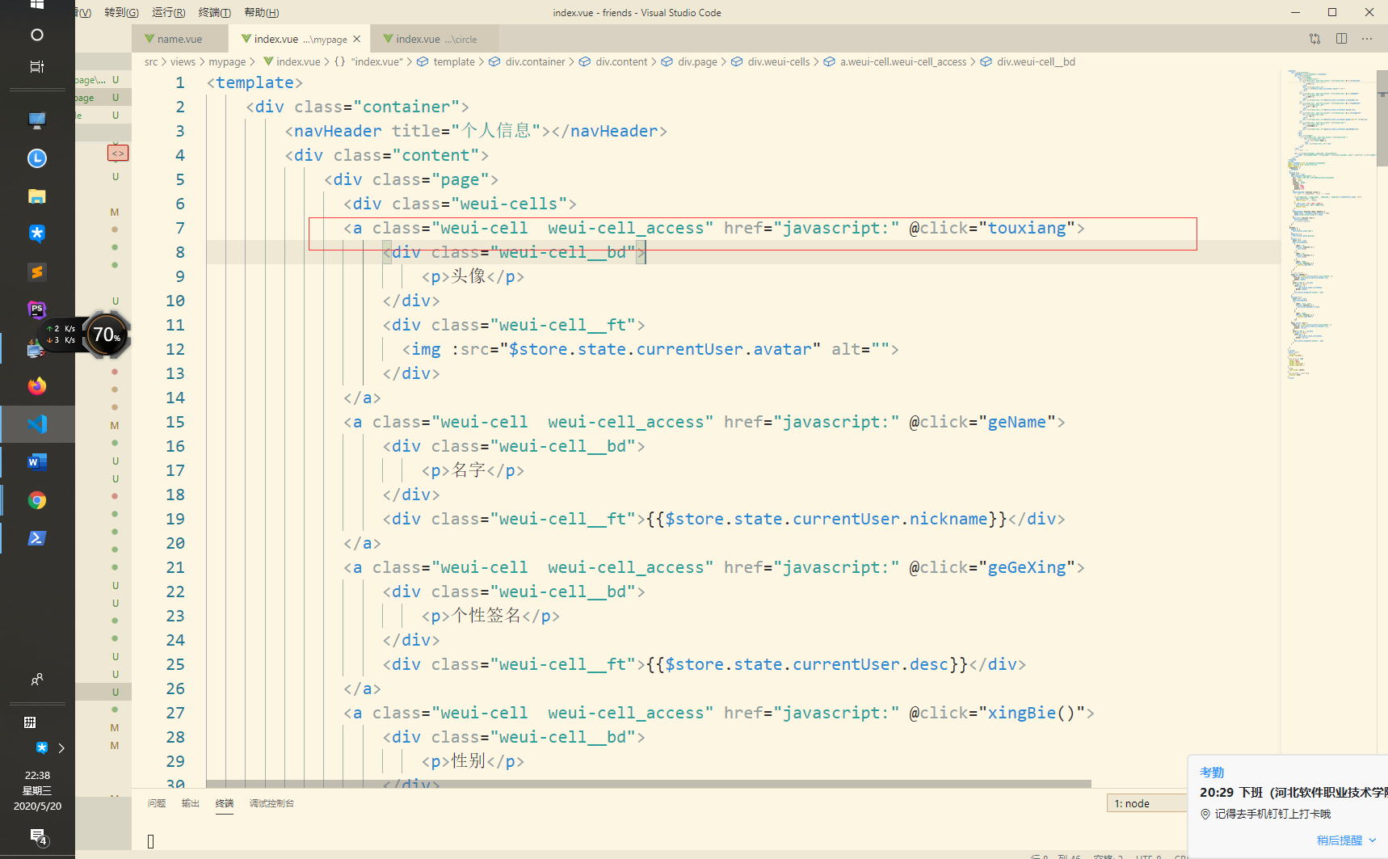Click the '<>' indicator in the editor gutter
Screen dimensions: 1388x859
(x=118, y=153)
